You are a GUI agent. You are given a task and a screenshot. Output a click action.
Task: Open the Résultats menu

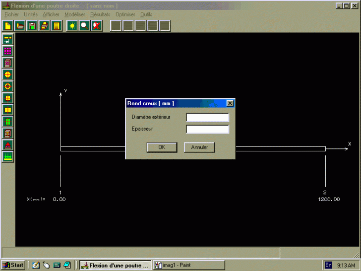[x=100, y=14]
